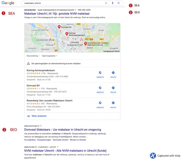Open Domvast Makelaars search result
Screen dimensions: 184x161
tap(63, 130)
